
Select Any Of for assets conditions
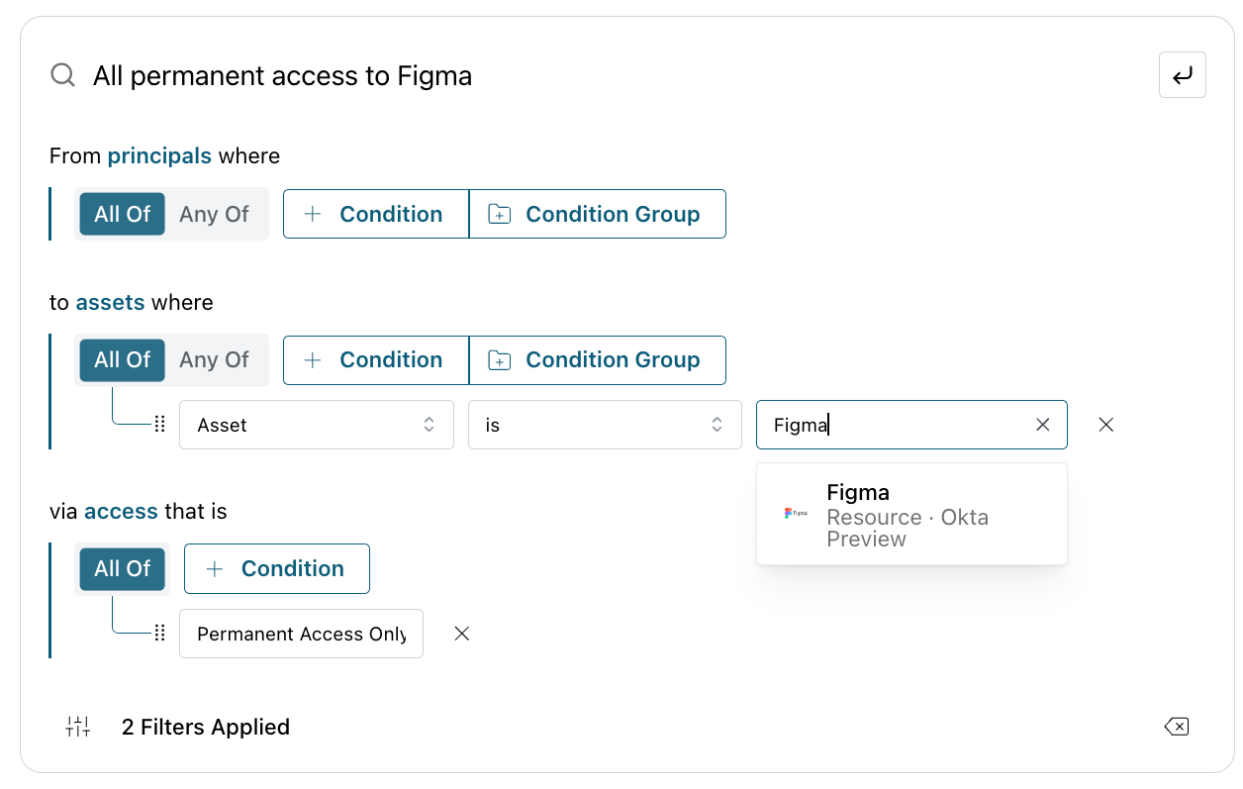click(x=214, y=359)
